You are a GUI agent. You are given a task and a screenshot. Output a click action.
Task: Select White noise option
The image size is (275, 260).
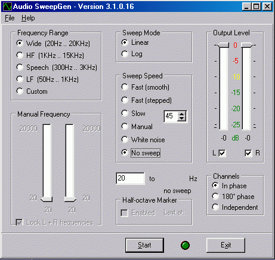[143, 140]
